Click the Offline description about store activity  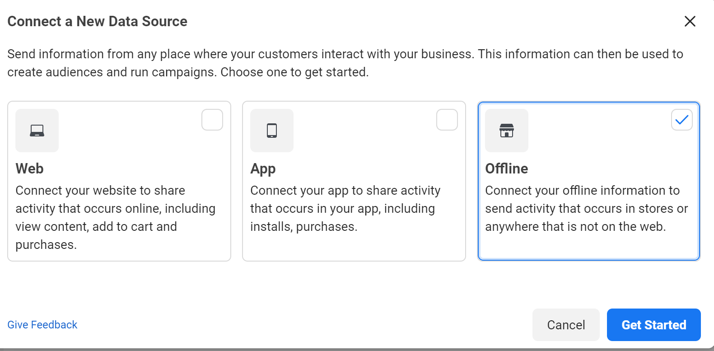point(587,208)
